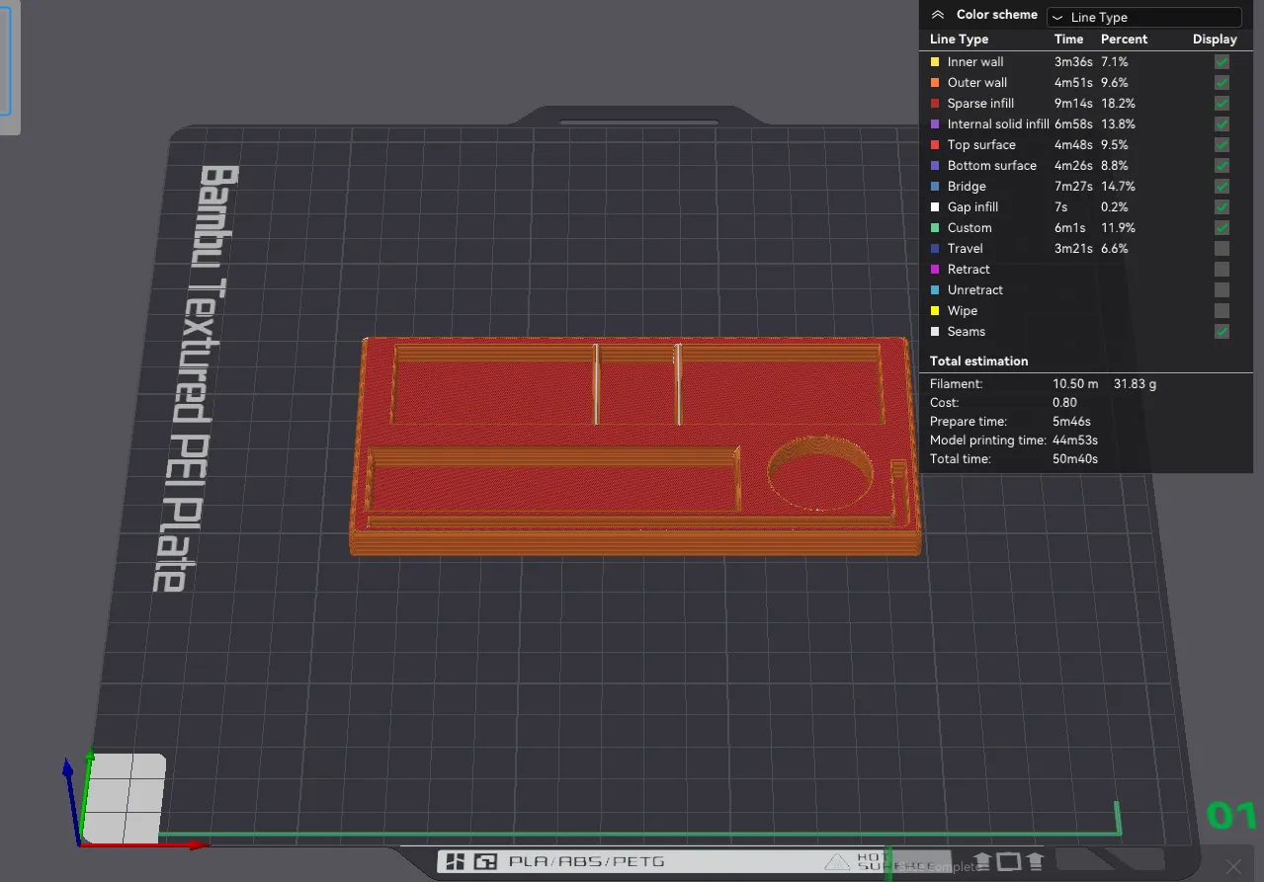The width and height of the screenshot is (1264, 882).
Task: Click the 7m27s Bridge time
Action: point(1073,187)
